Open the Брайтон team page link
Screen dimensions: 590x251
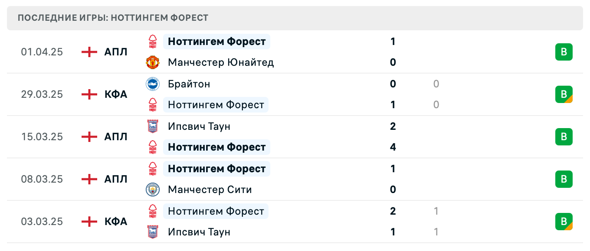pyautogui.click(x=189, y=84)
